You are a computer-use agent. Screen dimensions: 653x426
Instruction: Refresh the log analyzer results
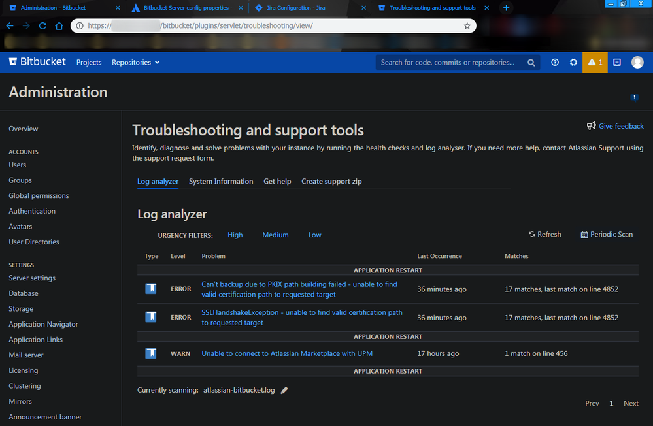click(x=544, y=235)
